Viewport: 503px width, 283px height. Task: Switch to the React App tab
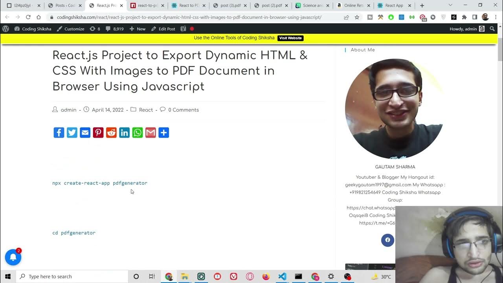394,6
